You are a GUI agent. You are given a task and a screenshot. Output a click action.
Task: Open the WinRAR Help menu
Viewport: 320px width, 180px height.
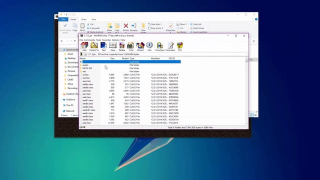tap(122, 40)
